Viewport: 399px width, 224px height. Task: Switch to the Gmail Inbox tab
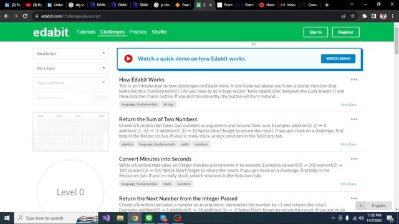click(289, 5)
